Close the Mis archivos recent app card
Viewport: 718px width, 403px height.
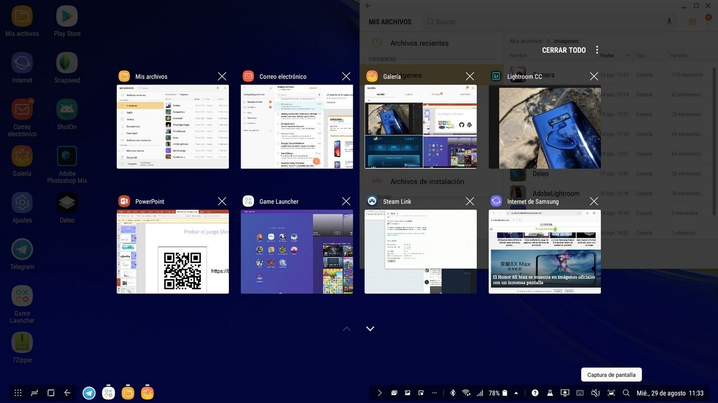(x=222, y=76)
